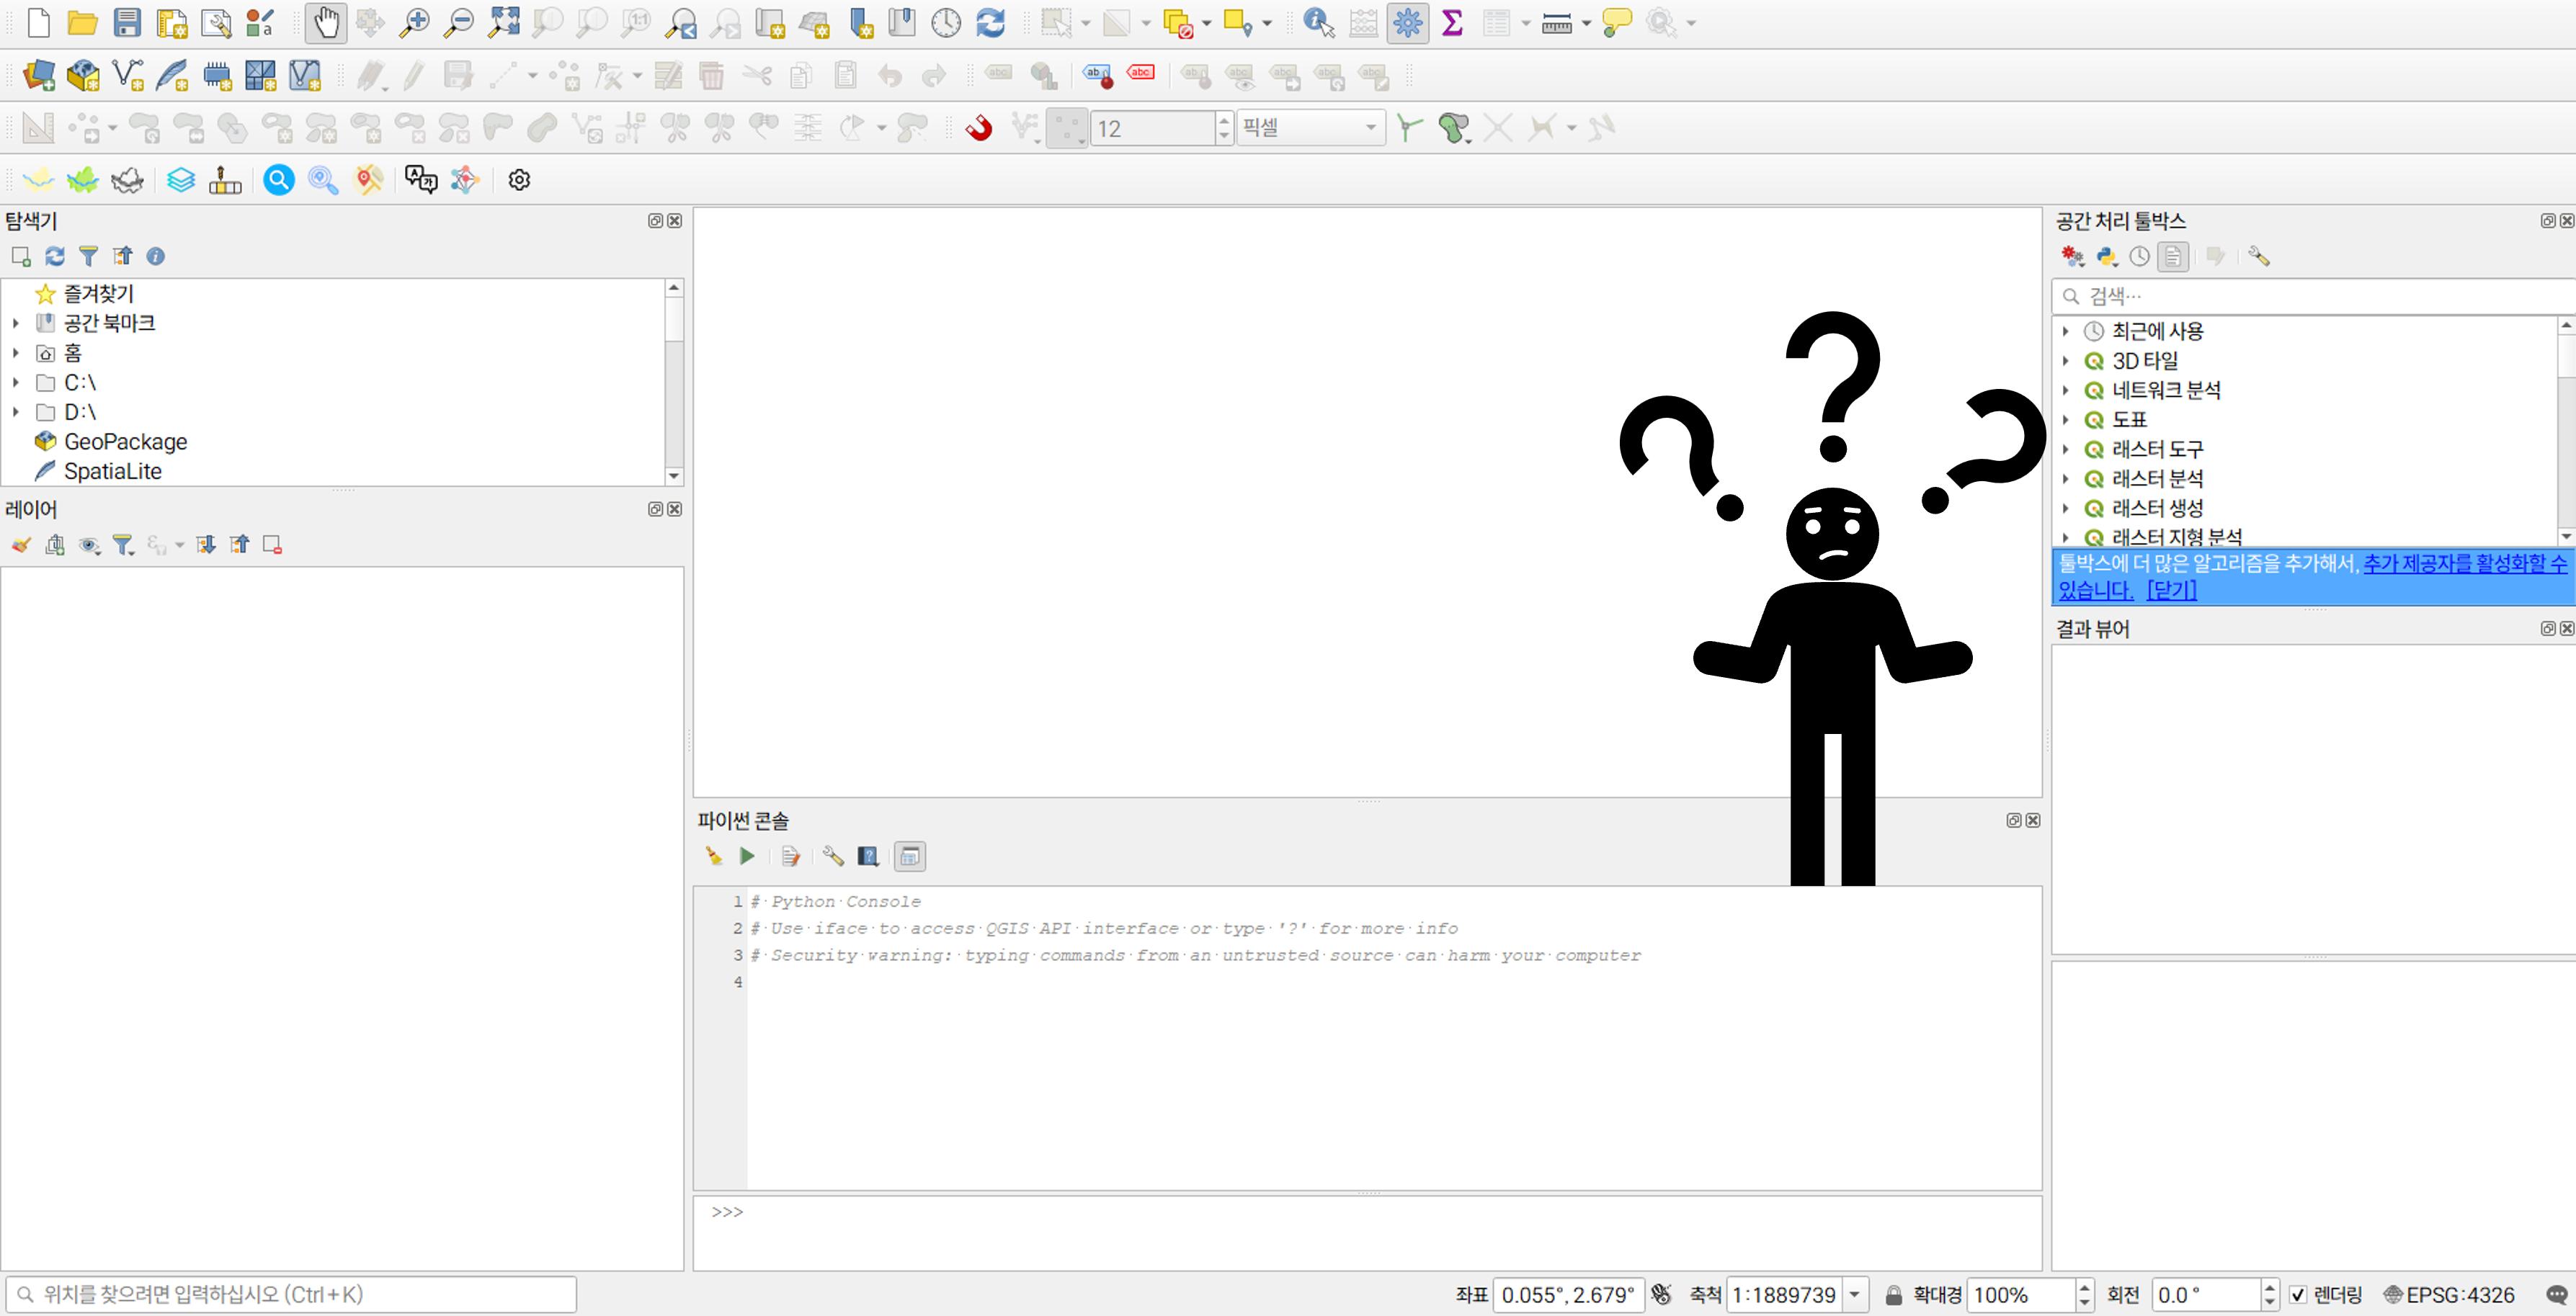Open the 픽셀 units dropdown
The width and height of the screenshot is (2576, 1316).
pyautogui.click(x=1310, y=128)
